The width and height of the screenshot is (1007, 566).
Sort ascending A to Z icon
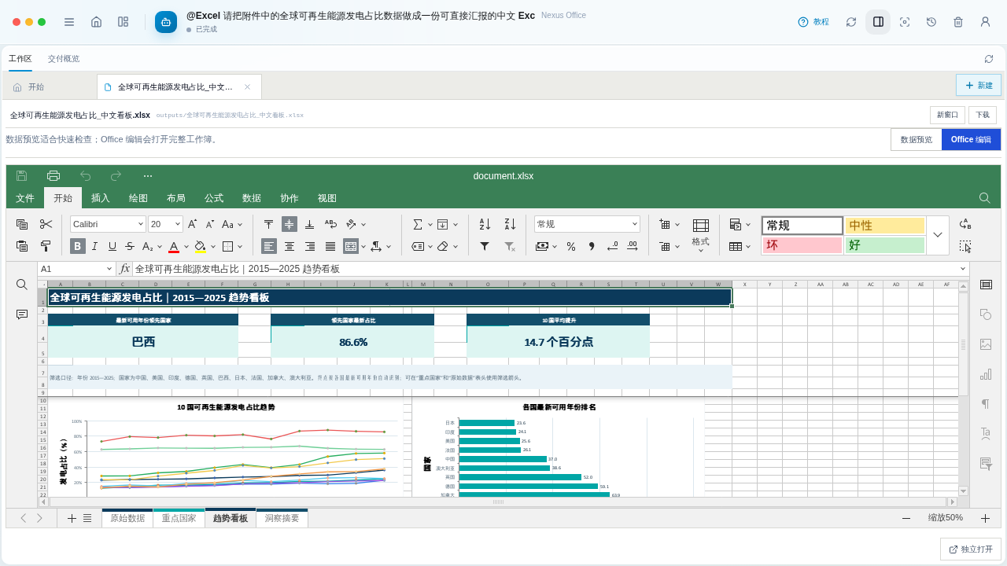coord(485,224)
